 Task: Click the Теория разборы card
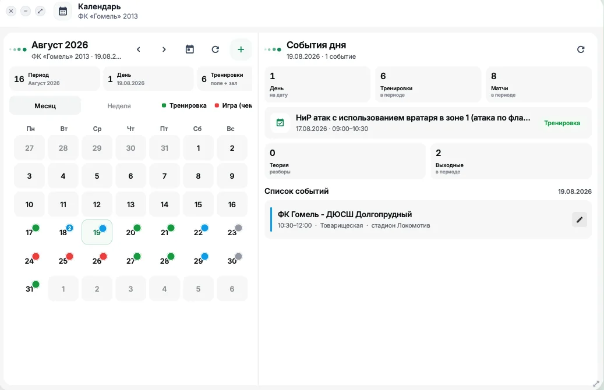pyautogui.click(x=345, y=161)
